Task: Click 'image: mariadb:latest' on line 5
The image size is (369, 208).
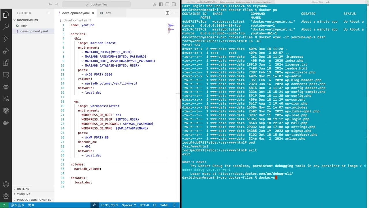Action: click(97, 43)
